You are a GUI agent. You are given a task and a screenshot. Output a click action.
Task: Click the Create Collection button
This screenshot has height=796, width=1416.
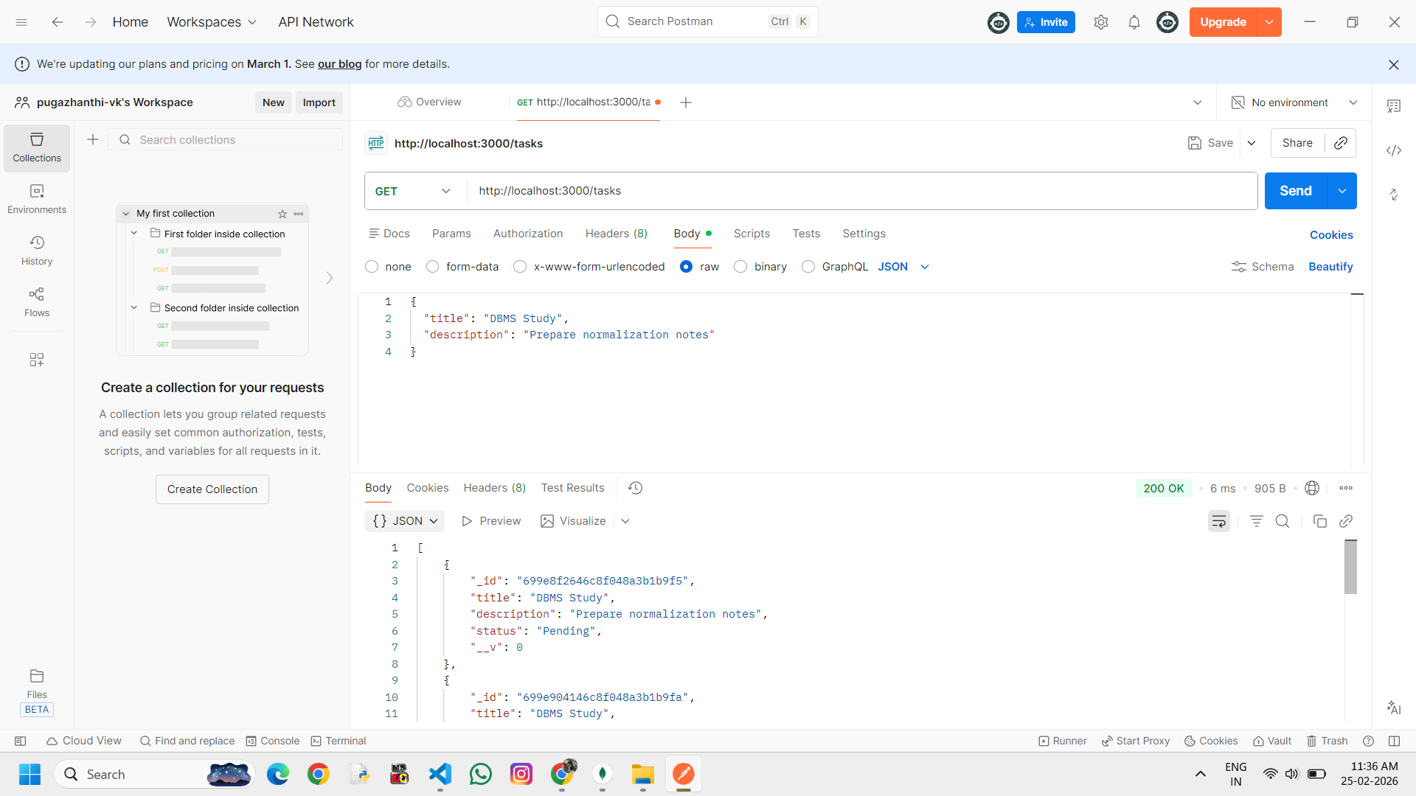click(x=212, y=489)
